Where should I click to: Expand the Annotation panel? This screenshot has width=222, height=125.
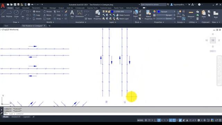point(81,22)
